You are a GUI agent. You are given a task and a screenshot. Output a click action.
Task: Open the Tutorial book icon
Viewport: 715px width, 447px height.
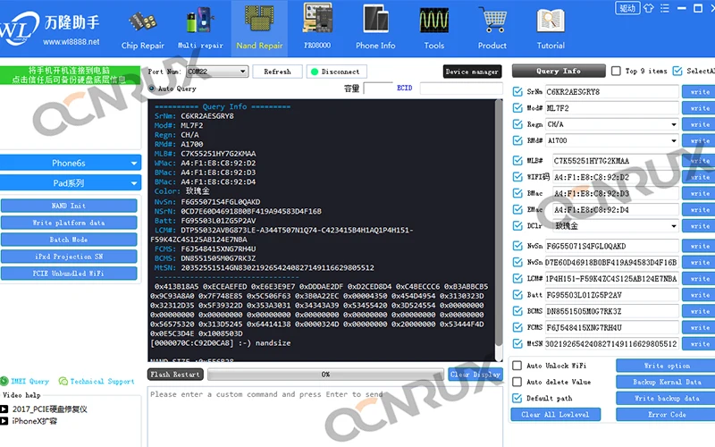point(551,29)
